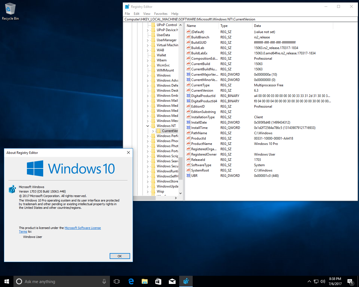The image size is (359, 287).
Task: Click the Ask me anything search box
Action: [61, 281]
